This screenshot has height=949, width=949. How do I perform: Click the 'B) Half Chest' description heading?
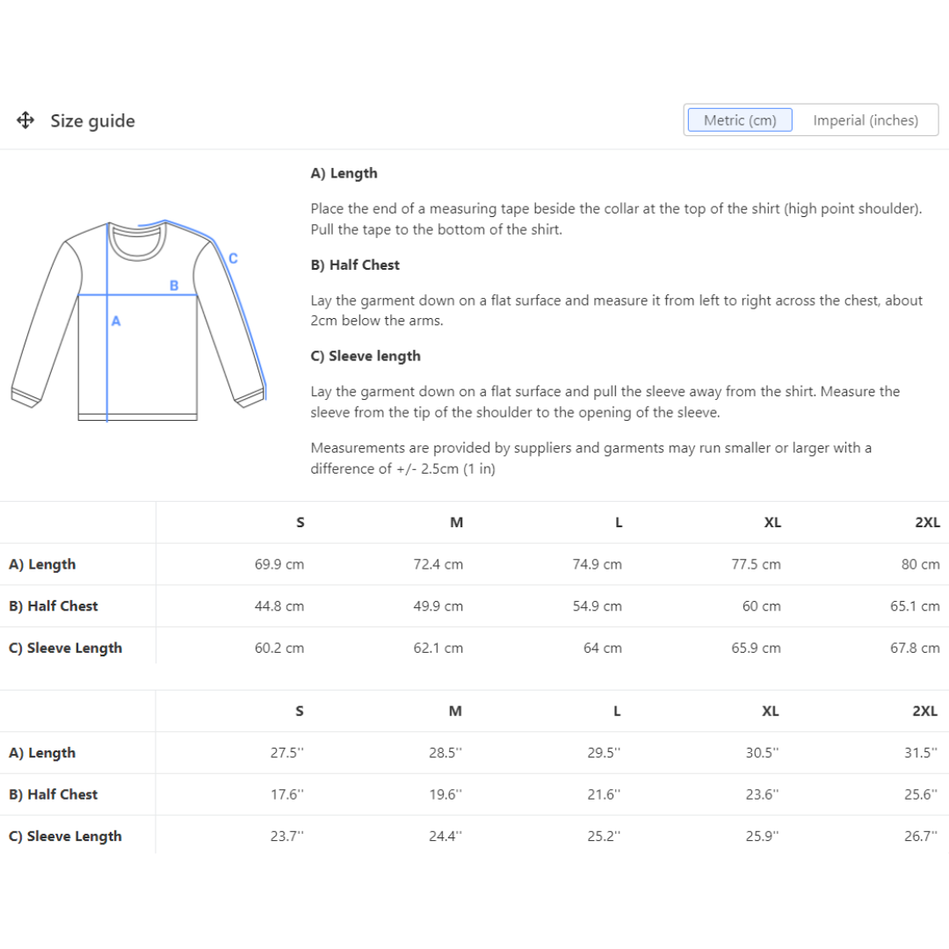pyautogui.click(x=355, y=264)
